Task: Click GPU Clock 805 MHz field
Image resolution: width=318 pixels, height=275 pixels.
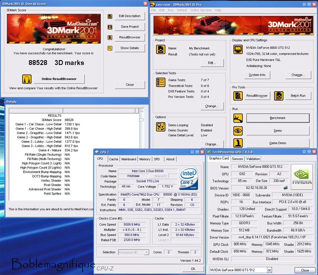Action: 240,244
